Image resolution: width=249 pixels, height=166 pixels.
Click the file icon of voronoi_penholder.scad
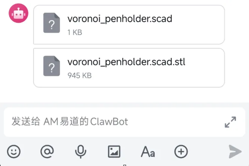52,23
